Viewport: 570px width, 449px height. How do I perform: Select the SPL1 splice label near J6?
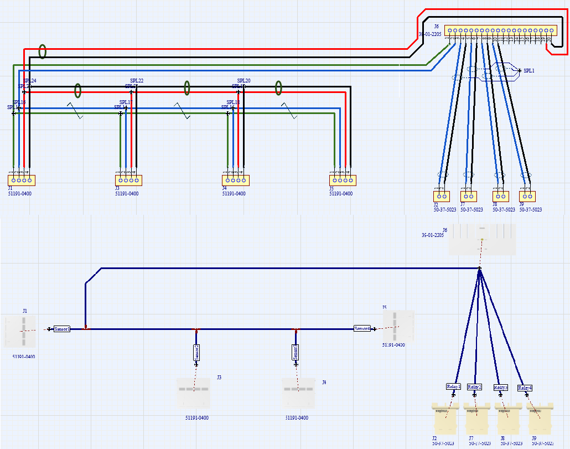point(528,71)
